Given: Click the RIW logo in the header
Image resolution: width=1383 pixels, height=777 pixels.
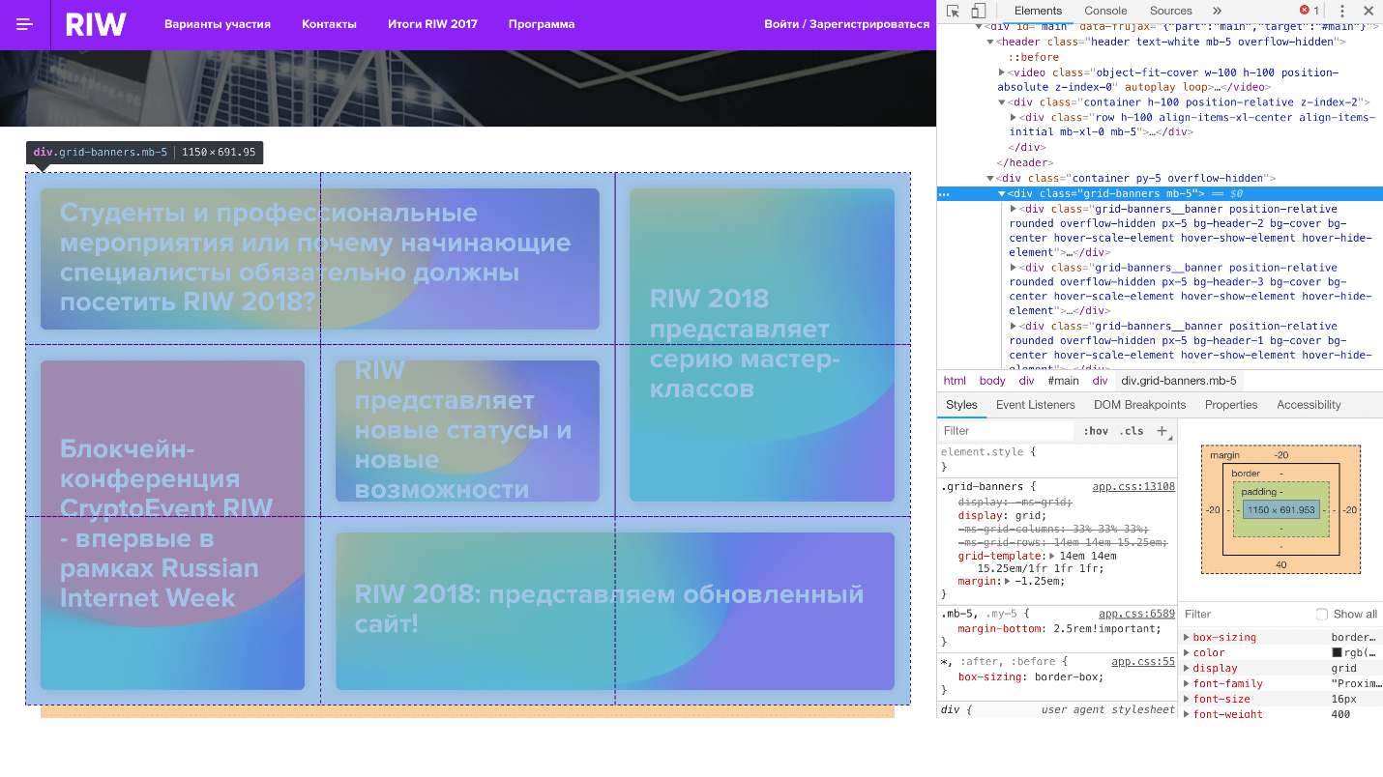Looking at the screenshot, I should point(95,24).
